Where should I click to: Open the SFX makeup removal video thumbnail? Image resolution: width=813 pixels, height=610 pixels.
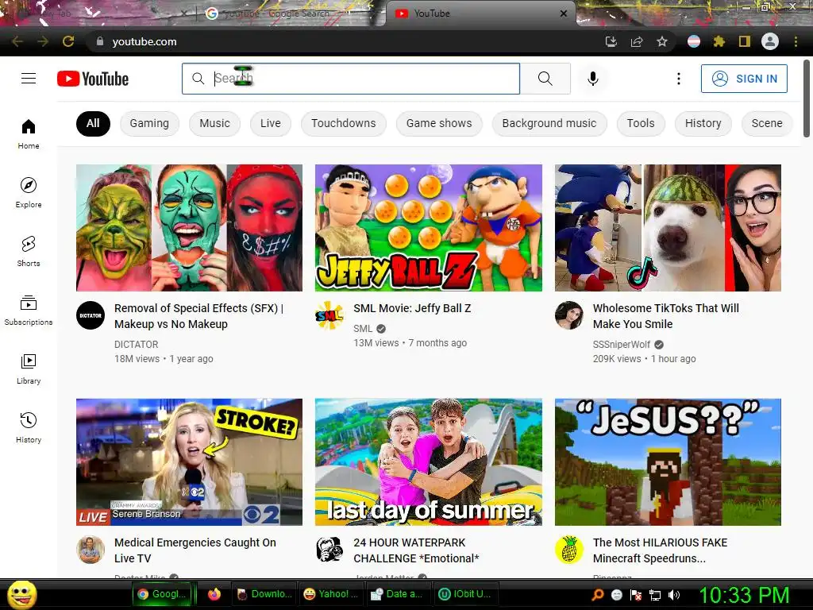click(189, 228)
